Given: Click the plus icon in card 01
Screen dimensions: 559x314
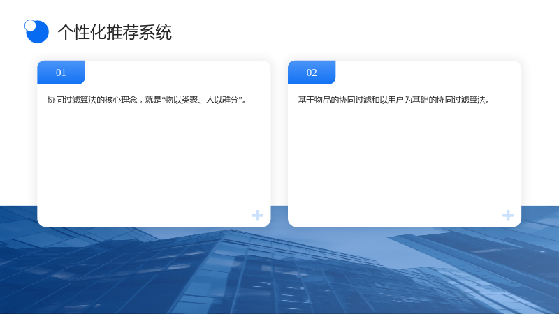Looking at the screenshot, I should point(257,216).
